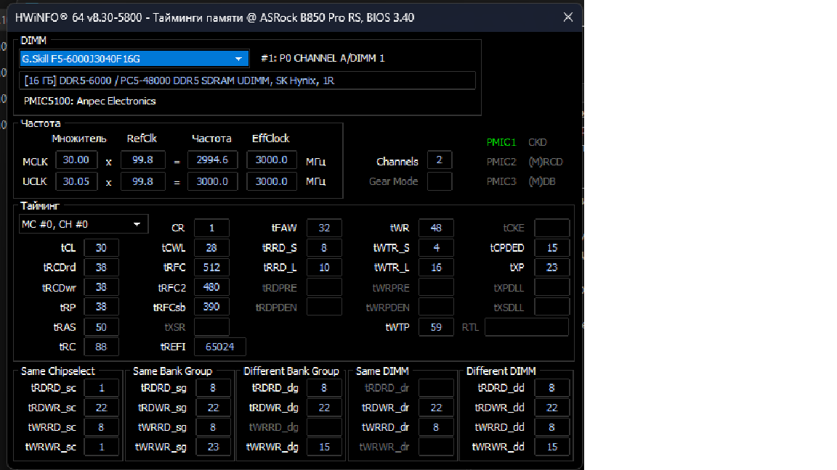Viewport: 837px width, 470px height.
Task: Click the MCLK frequency field 2994.6
Action: (x=212, y=160)
